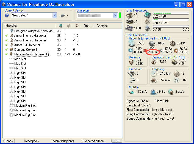Click the shield hitpoints icon
The width and height of the screenshot is (194, 144).
tap(132, 43)
